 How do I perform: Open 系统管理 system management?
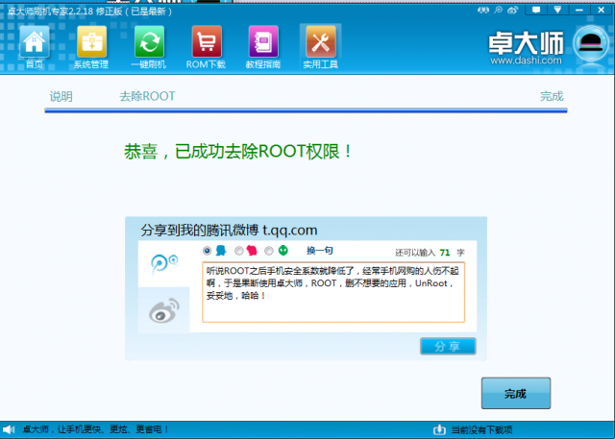point(91,47)
